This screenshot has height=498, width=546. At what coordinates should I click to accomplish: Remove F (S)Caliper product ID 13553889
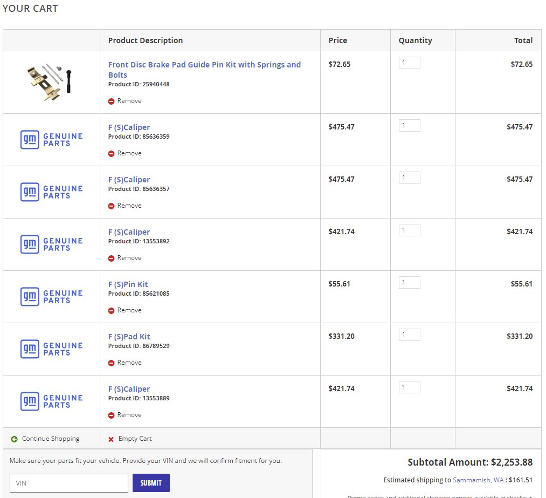[x=125, y=415]
